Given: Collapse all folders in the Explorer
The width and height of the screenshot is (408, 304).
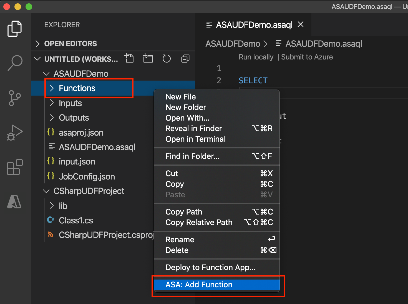Looking at the screenshot, I should pos(185,58).
